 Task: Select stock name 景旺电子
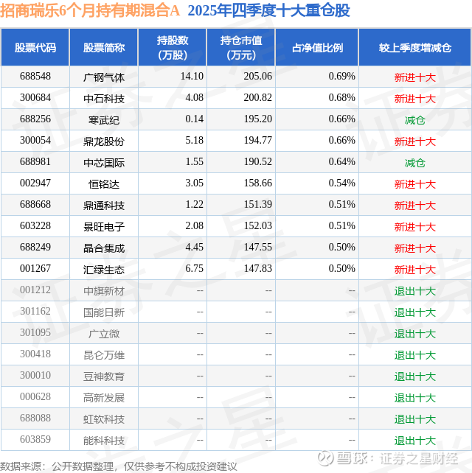point(104,227)
